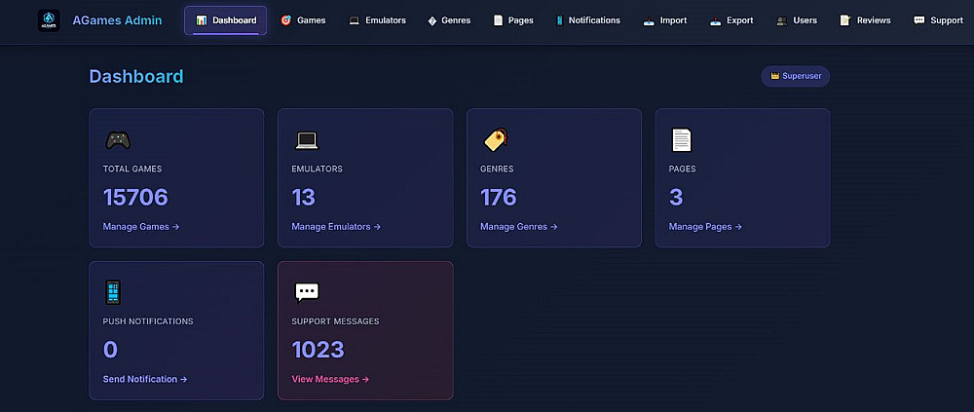Click the laptop icon on Emulators card
Screen dimensions: 974x412
coord(306,140)
